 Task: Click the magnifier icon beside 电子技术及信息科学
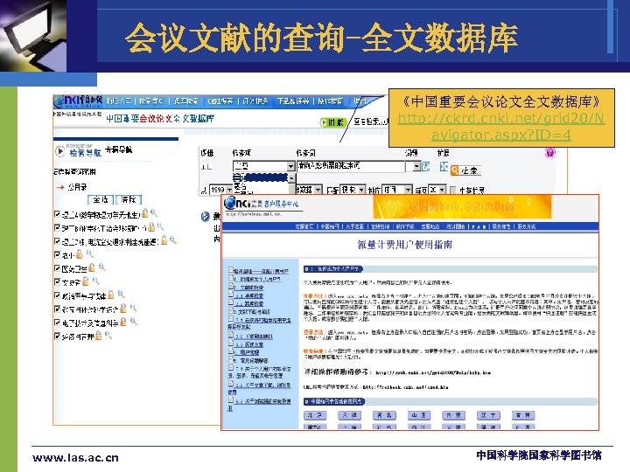133,321
